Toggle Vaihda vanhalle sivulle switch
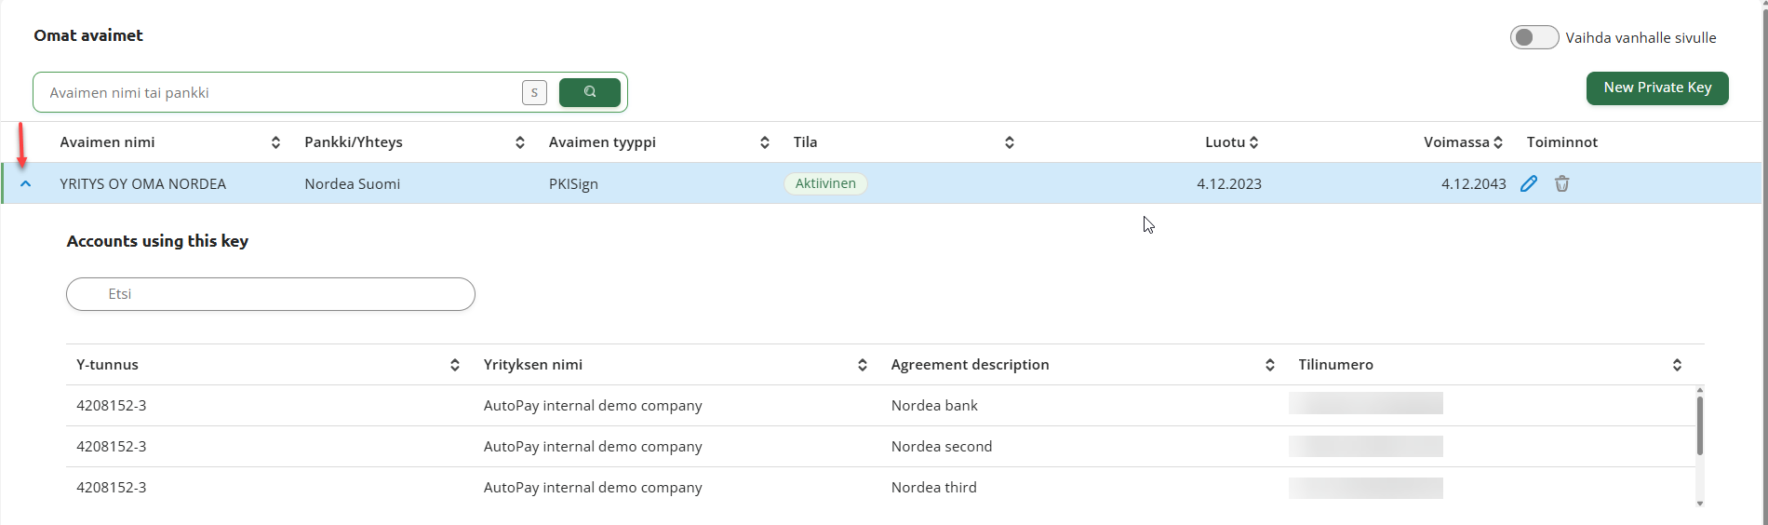Screen dimensions: 1768x525 [1534, 37]
